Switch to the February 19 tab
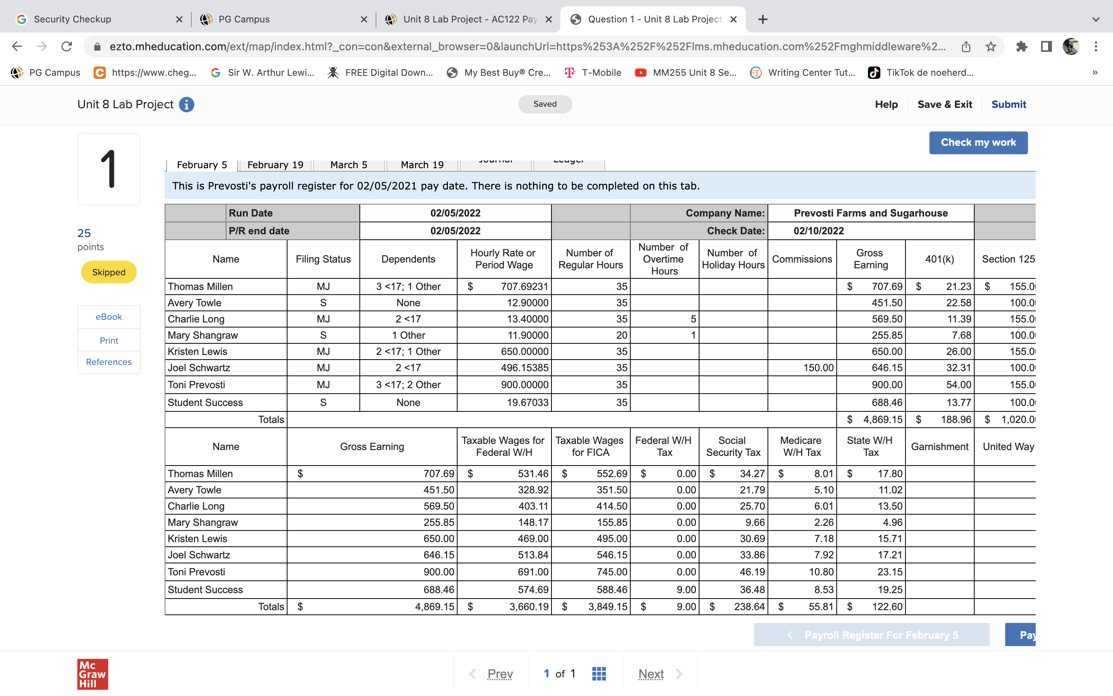Viewport: 1113px width, 696px height. (275, 165)
